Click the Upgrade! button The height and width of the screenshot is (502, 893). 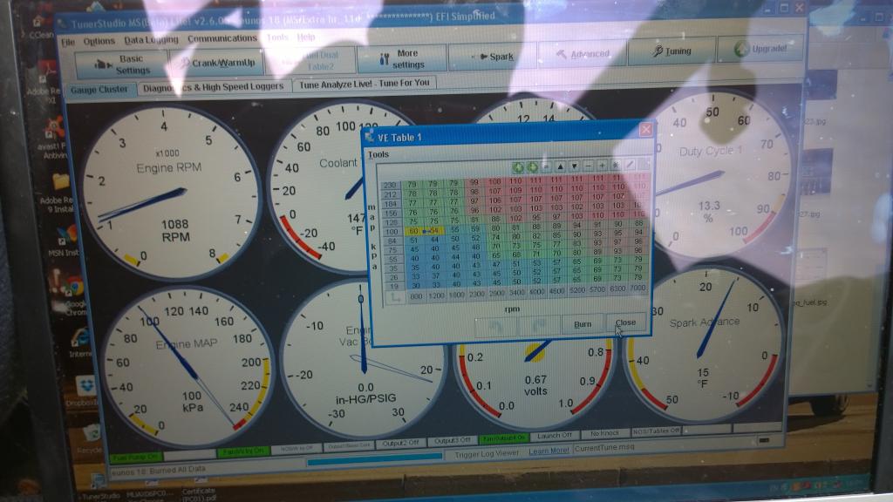click(x=760, y=49)
